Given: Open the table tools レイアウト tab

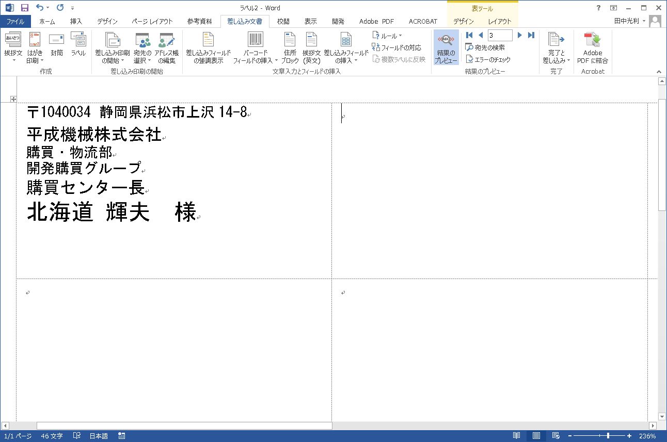Looking at the screenshot, I should point(499,21).
